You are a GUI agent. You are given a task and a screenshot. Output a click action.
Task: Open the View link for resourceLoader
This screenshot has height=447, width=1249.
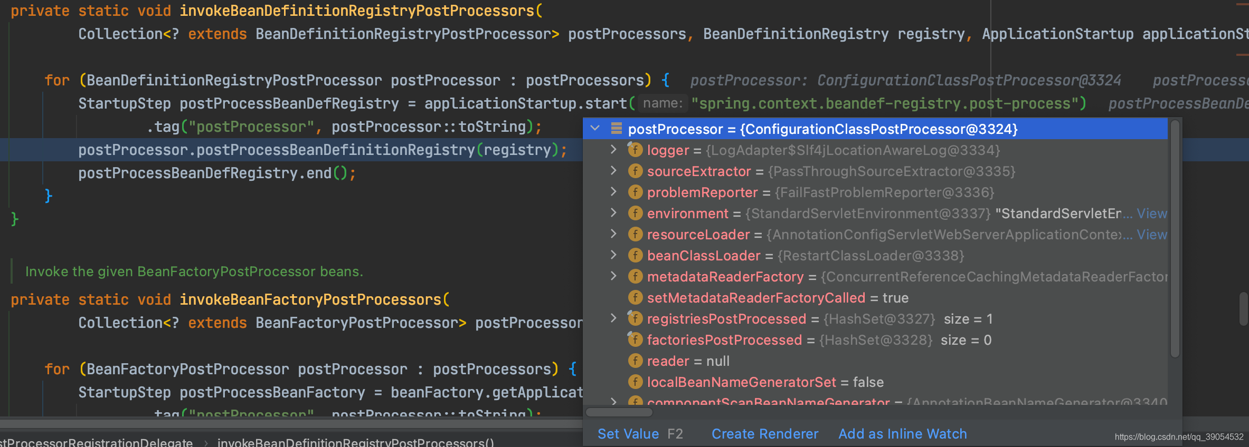(1152, 235)
